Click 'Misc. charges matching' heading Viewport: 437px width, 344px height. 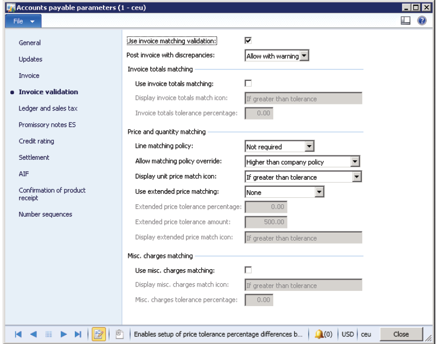pyautogui.click(x=160, y=256)
